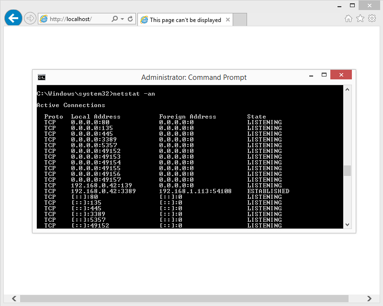Click the 'Foreign Address' column header
This screenshot has height=306, width=383.
188,117
